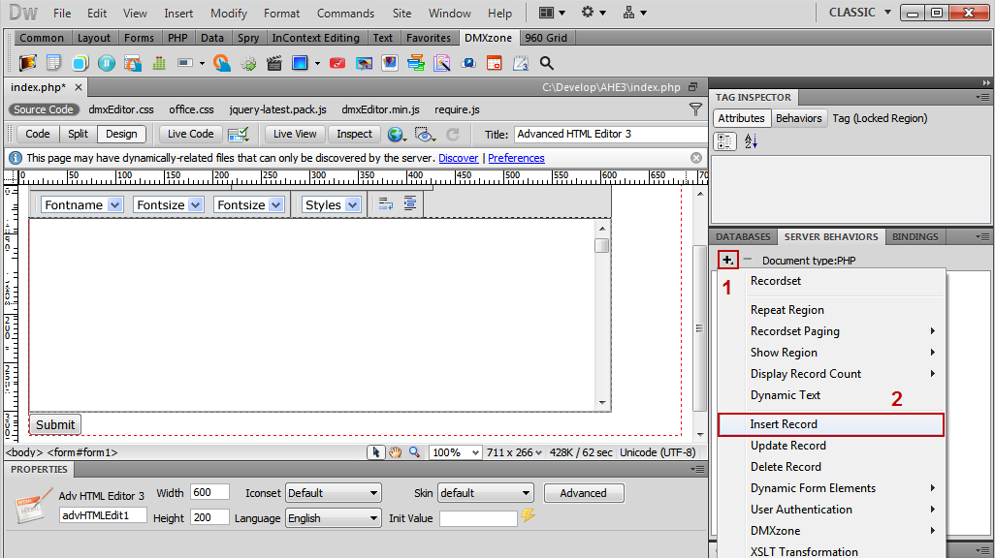Screen dimensions: 995x558
Task: Open the Language dropdown set to English
Action: pyautogui.click(x=334, y=518)
